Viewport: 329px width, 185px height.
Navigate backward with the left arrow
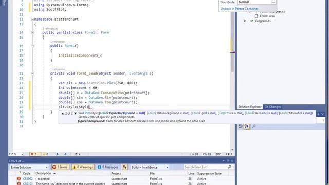(x=58, y=154)
